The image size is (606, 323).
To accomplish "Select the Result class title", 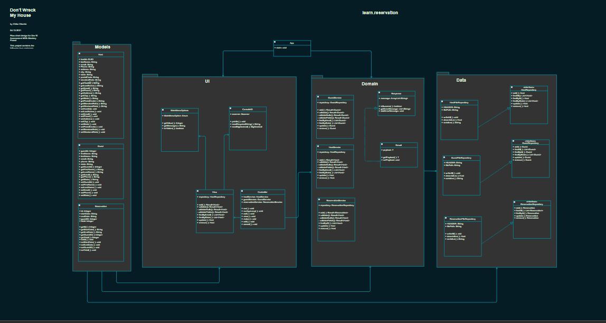I will (x=399, y=145).
